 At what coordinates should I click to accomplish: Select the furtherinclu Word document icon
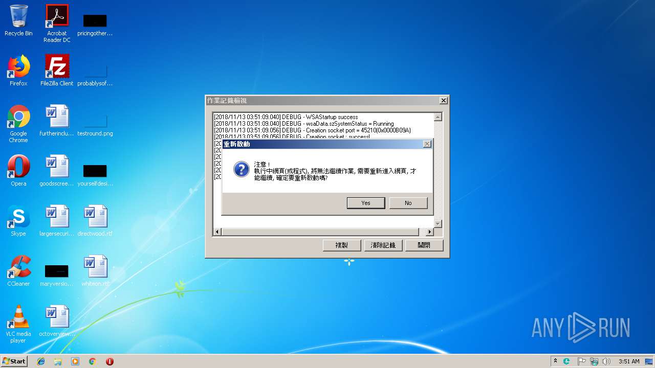click(x=57, y=121)
